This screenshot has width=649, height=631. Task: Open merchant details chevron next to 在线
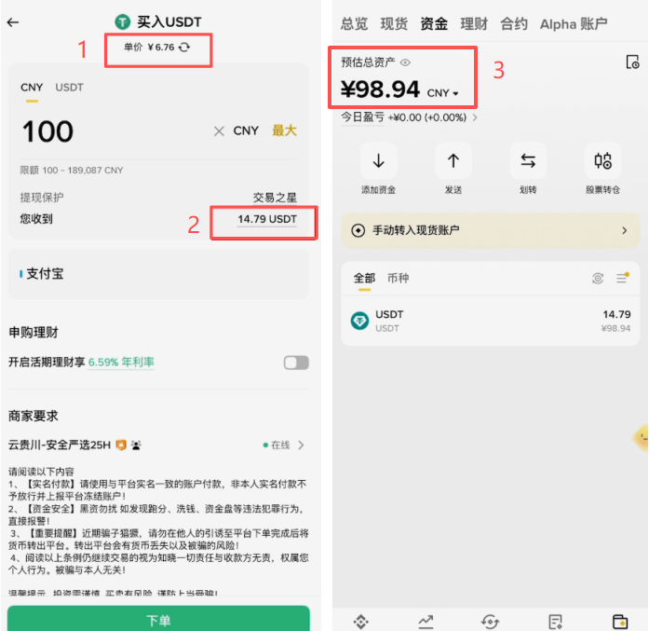302,445
